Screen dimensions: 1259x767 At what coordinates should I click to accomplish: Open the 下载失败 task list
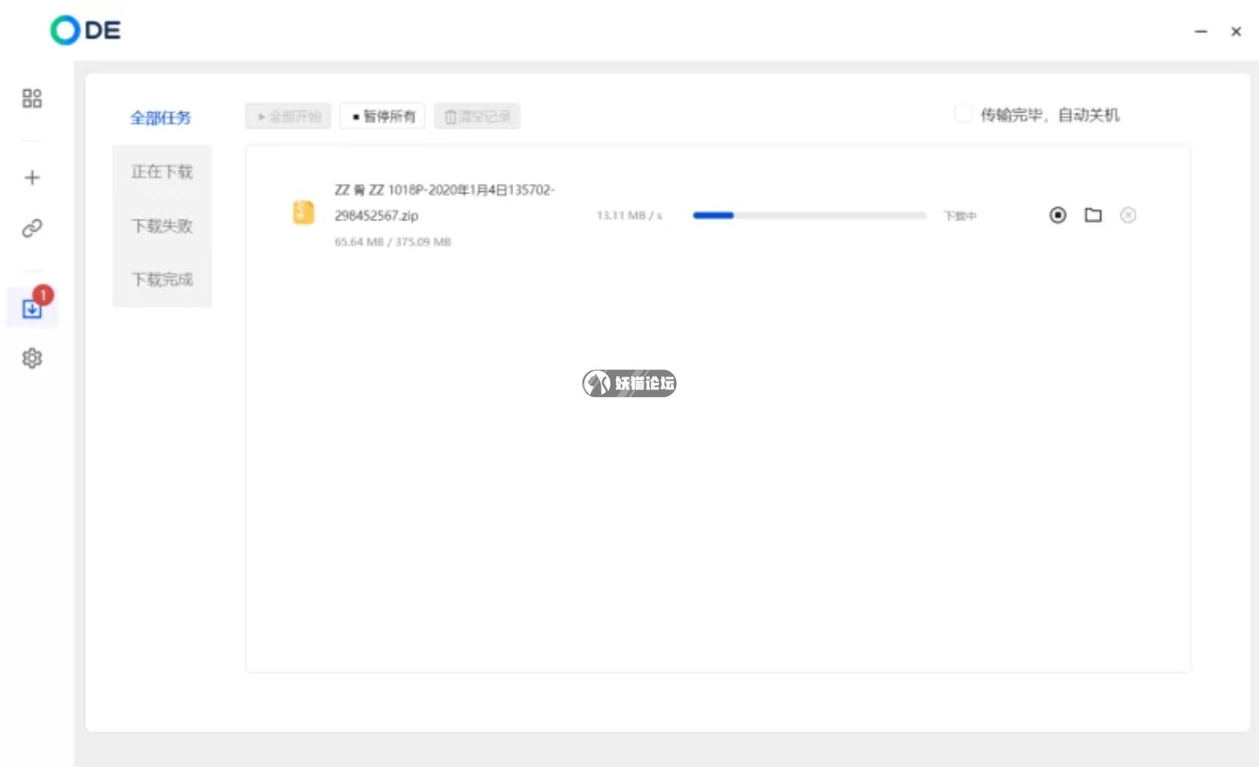(162, 226)
